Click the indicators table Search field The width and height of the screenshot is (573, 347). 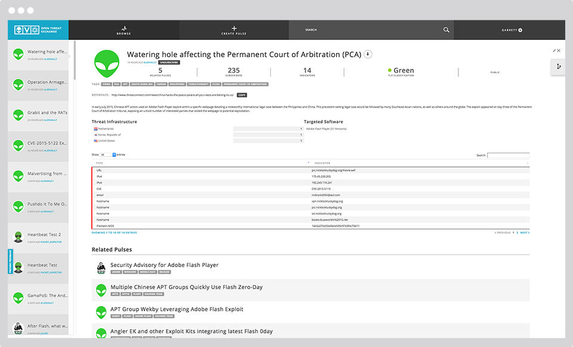[x=508, y=155]
